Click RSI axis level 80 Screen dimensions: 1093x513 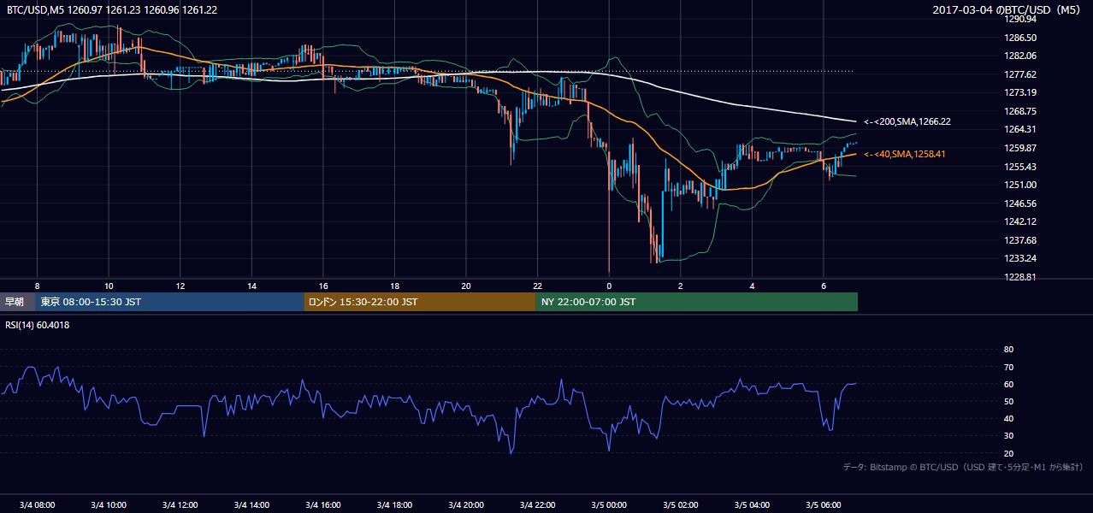coord(1008,350)
